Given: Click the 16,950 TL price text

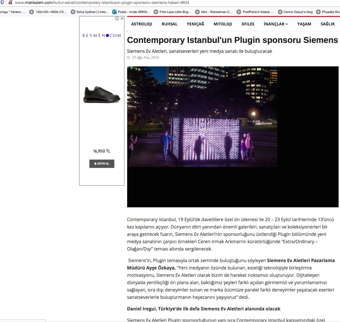Looking at the screenshot, I should tap(102, 151).
